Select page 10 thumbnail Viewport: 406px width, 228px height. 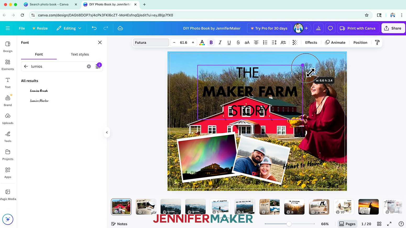[344, 207]
